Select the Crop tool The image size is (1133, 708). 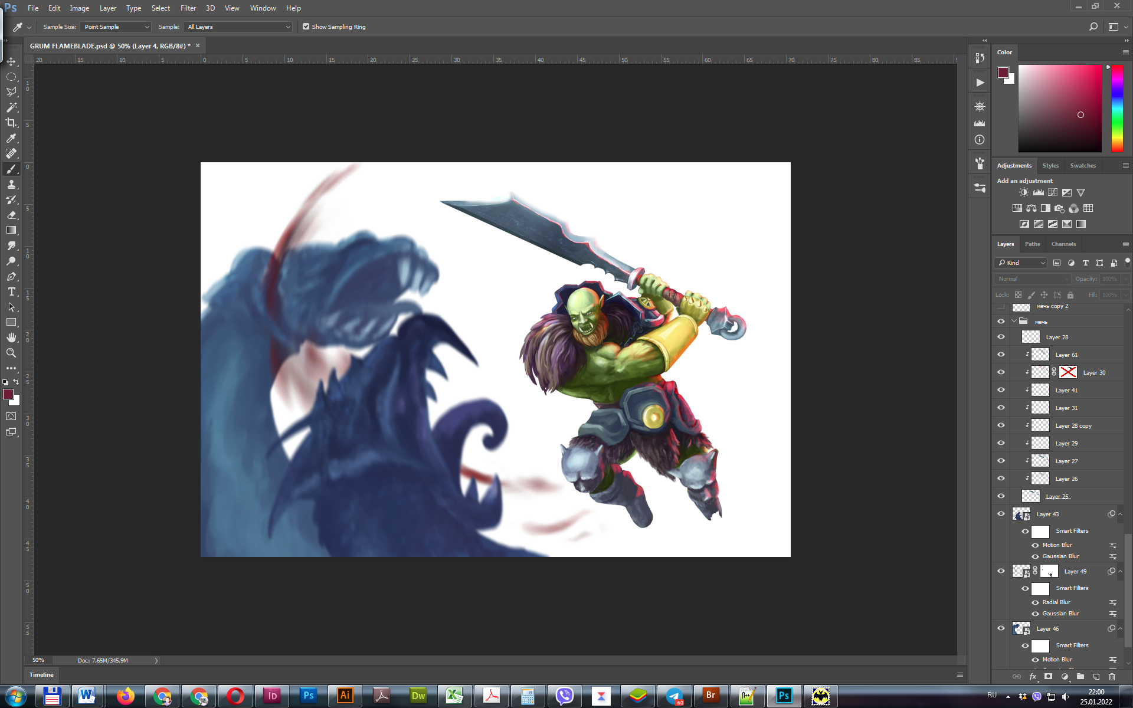click(x=11, y=123)
